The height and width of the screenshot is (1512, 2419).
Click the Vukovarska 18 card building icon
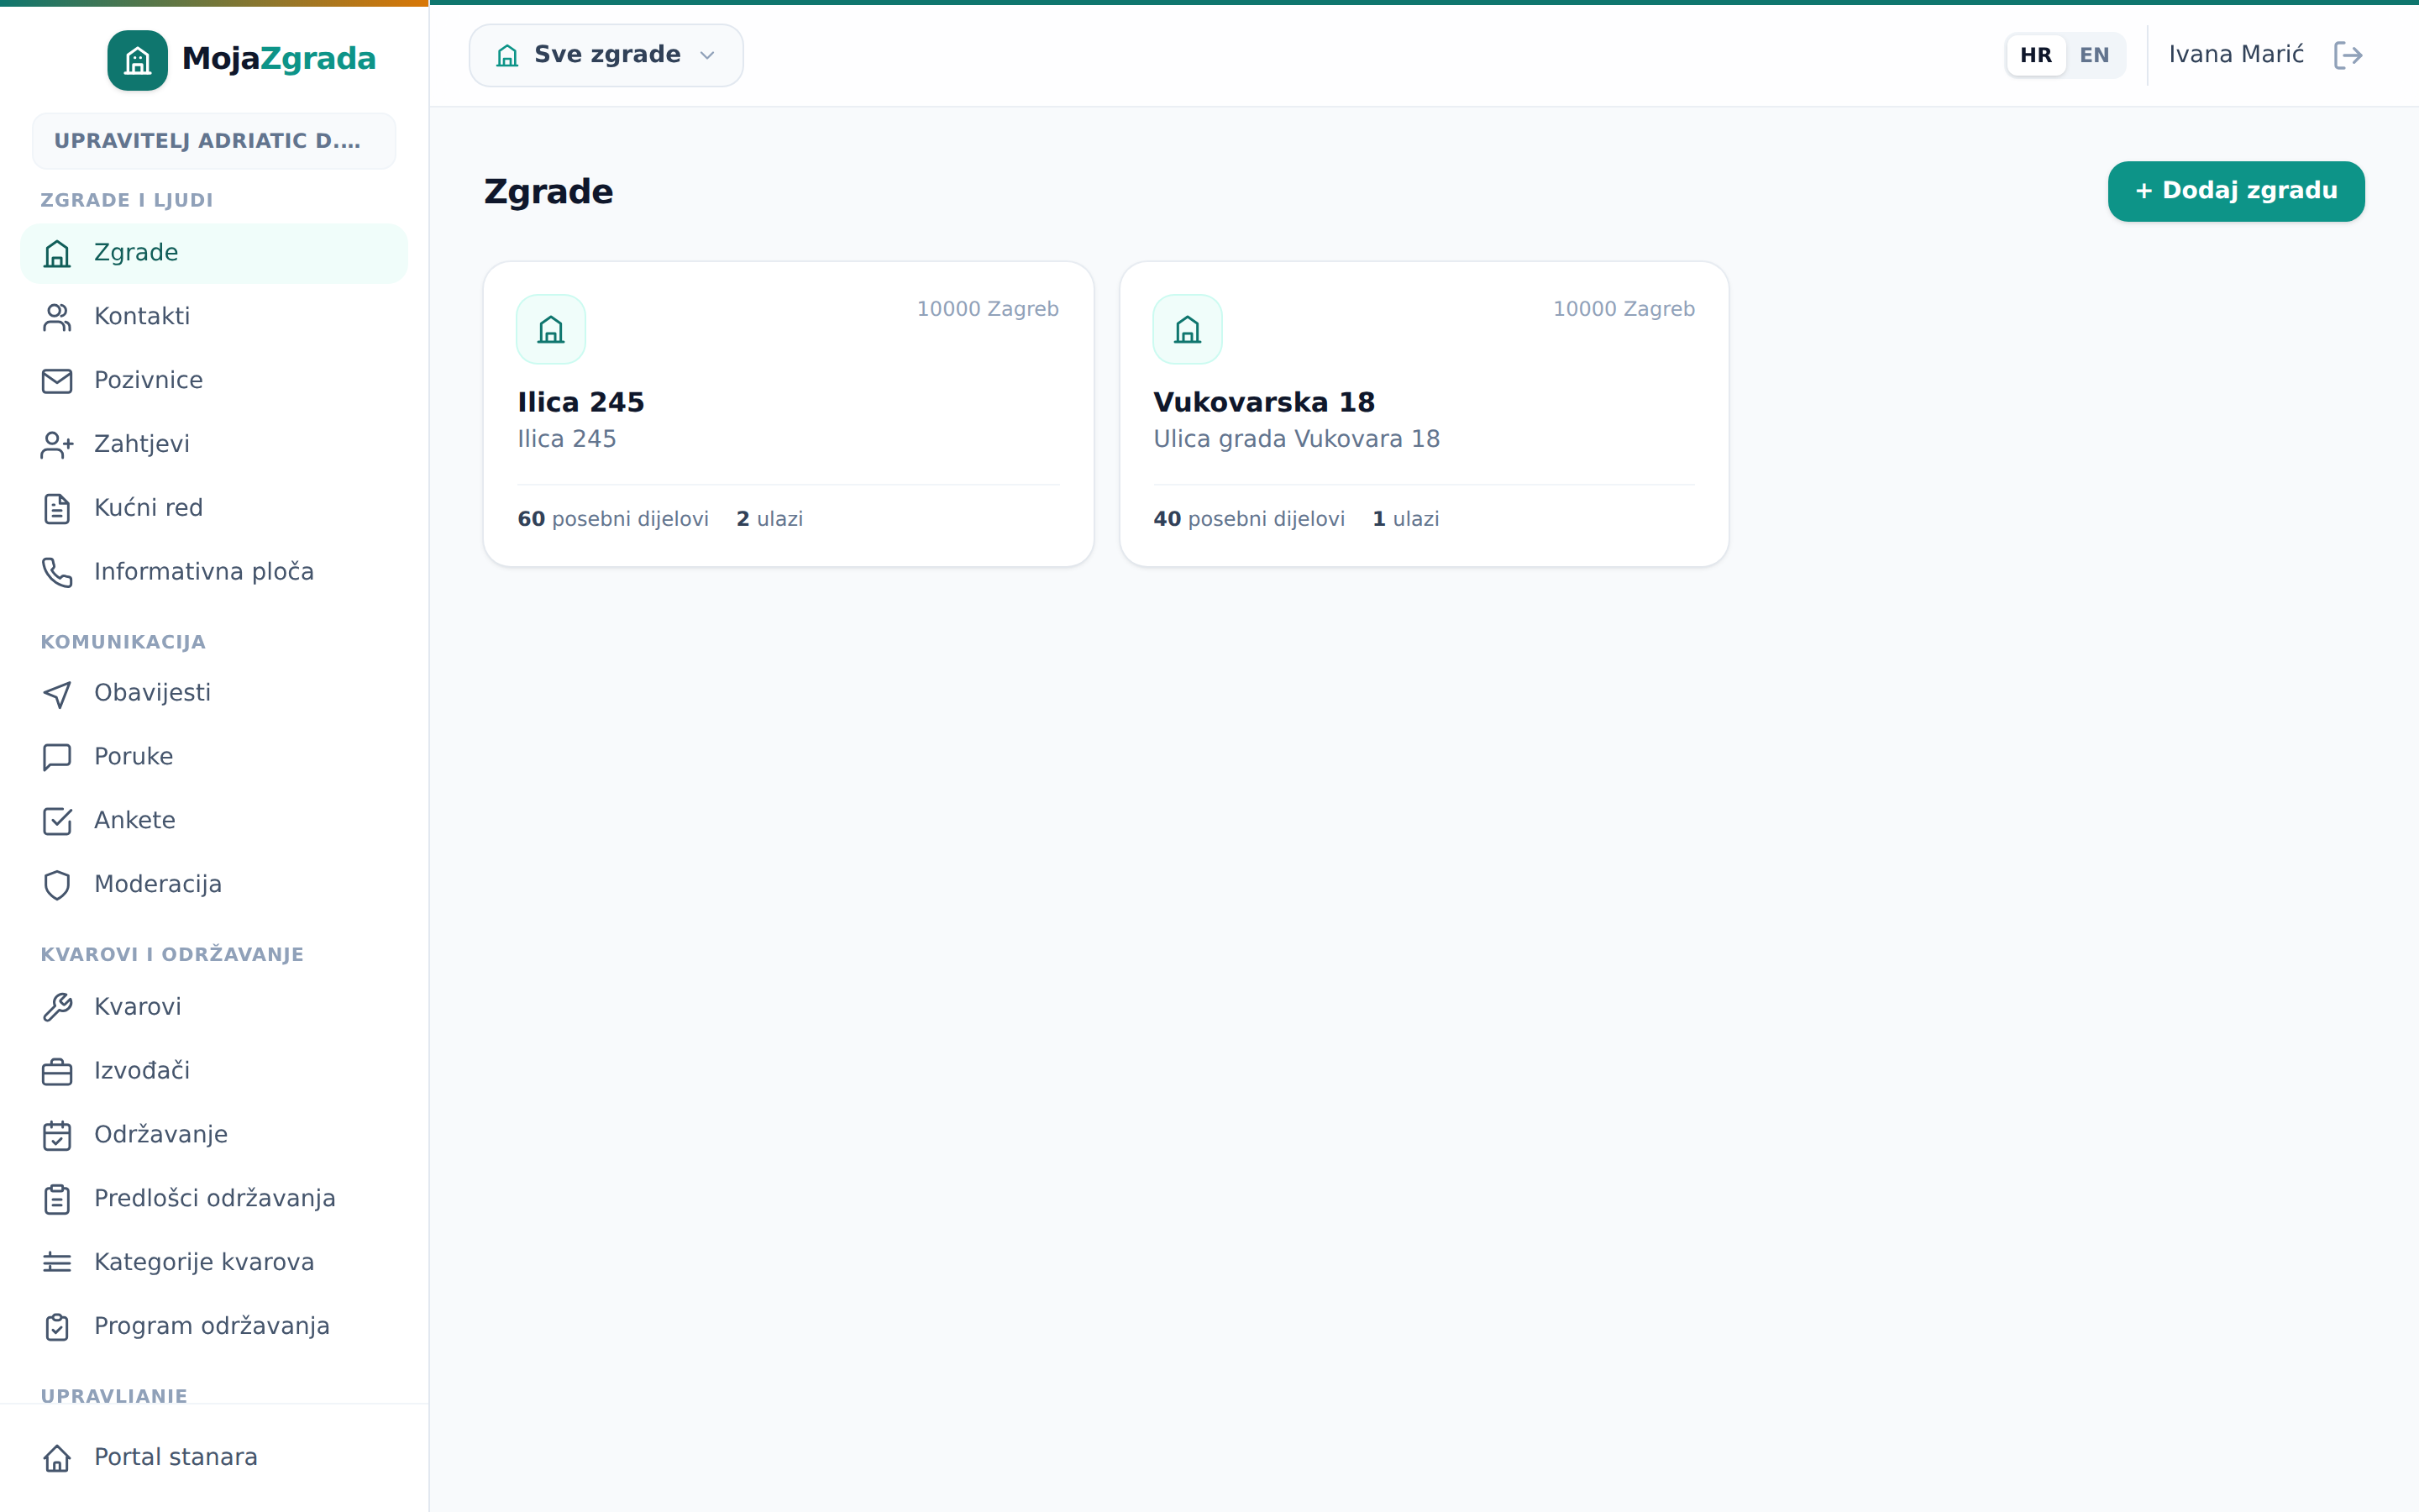pos(1188,329)
